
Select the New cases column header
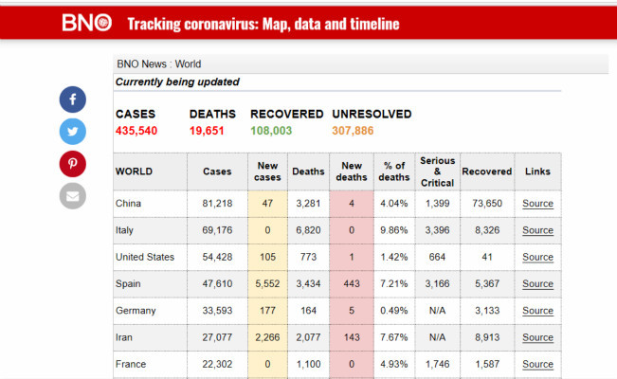(x=267, y=171)
